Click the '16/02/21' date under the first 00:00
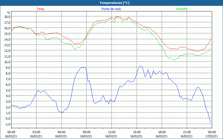The image size is (223, 139). [11, 136]
